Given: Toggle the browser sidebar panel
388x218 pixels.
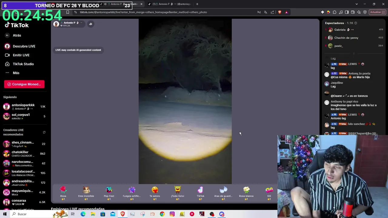Looking at the screenshot, I should (x=347, y=12).
